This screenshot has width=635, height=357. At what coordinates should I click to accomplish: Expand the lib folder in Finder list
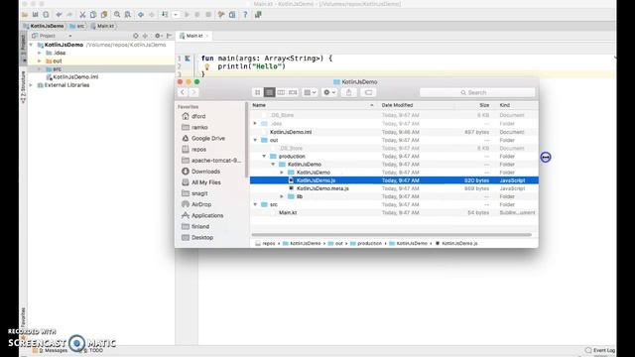point(282,196)
